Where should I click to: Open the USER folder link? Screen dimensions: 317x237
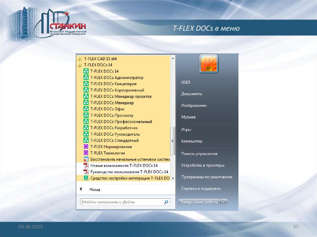click(186, 82)
